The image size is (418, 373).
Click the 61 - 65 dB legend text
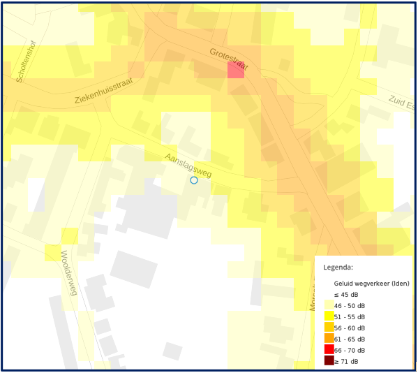coord(350,339)
